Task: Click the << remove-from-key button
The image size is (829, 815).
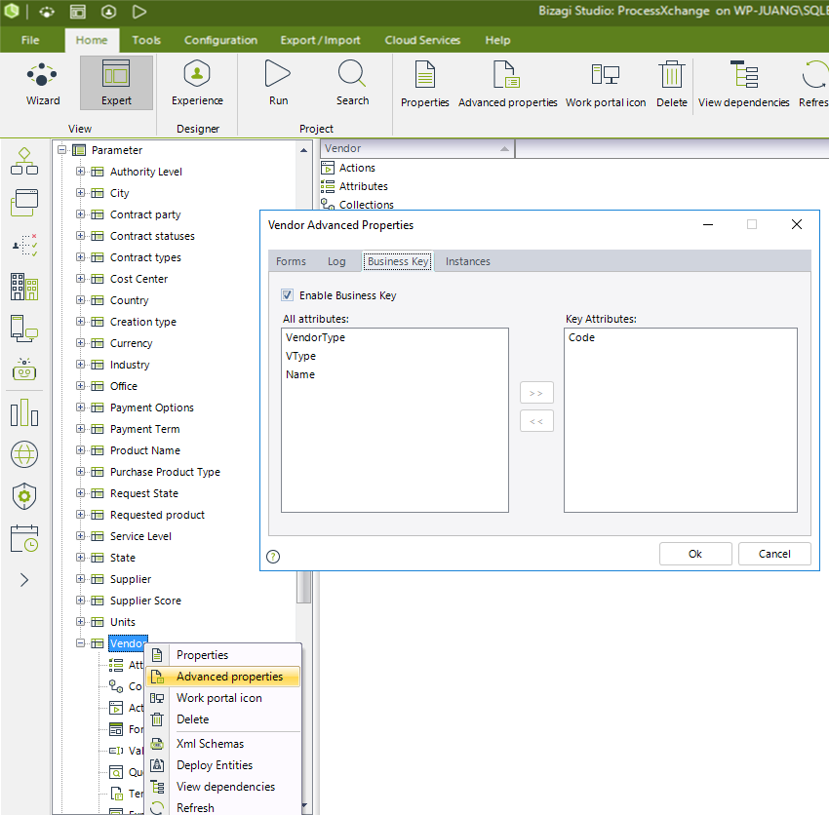Action: pos(536,421)
